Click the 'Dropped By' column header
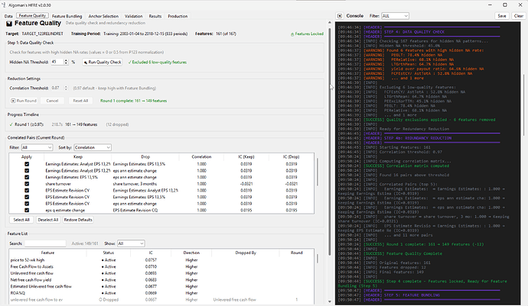This screenshot has height=306, width=528. [x=246, y=253]
